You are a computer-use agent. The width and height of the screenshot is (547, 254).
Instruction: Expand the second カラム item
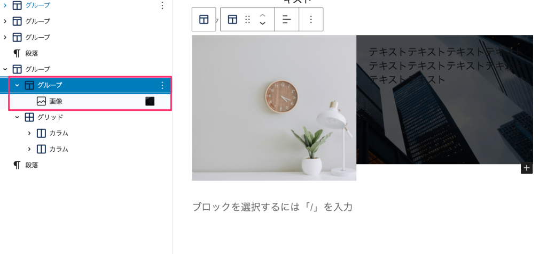[29, 149]
